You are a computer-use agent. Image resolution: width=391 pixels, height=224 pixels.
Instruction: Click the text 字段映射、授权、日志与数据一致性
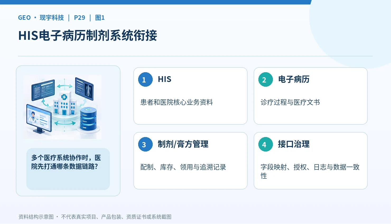tap(310, 171)
